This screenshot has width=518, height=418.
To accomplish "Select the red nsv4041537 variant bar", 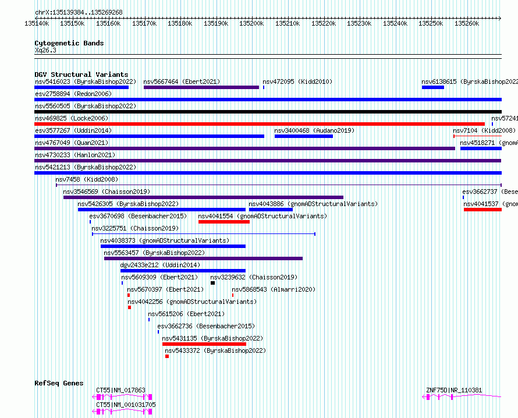I will [x=482, y=210].
